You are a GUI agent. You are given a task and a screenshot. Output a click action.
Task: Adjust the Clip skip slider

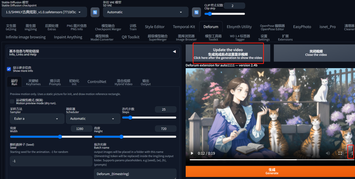click(x=225, y=14)
